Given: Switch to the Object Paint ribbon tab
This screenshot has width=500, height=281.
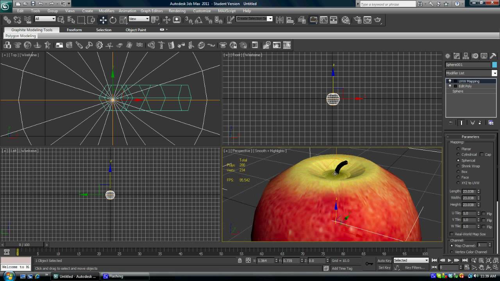Looking at the screenshot, I should [136, 30].
